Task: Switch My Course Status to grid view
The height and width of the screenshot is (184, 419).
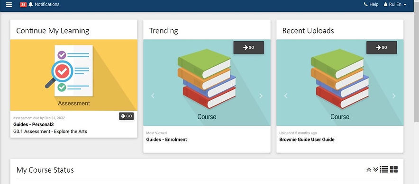Action: point(394,169)
